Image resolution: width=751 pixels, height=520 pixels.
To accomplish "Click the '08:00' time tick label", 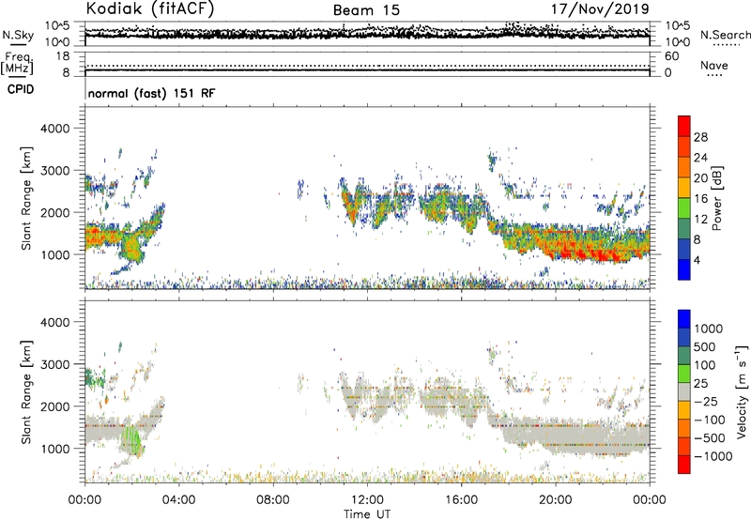I will coord(273,500).
